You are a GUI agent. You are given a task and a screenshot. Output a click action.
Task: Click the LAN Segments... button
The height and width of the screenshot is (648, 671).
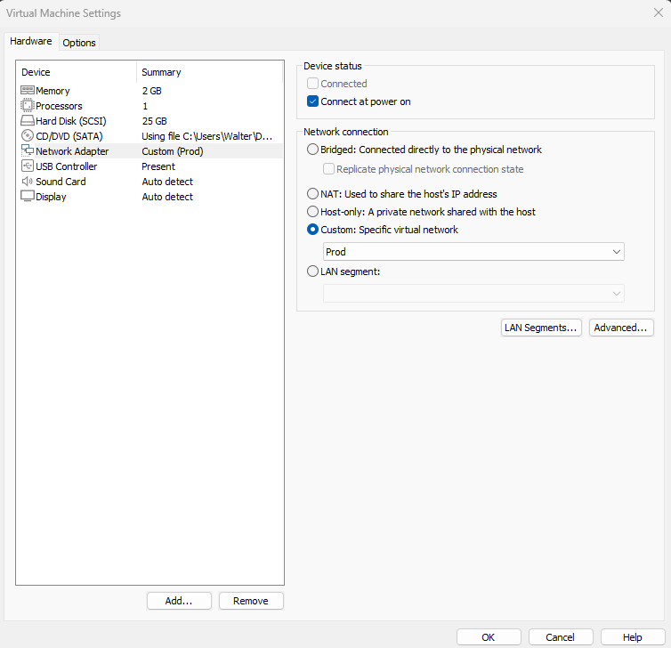pyautogui.click(x=542, y=328)
